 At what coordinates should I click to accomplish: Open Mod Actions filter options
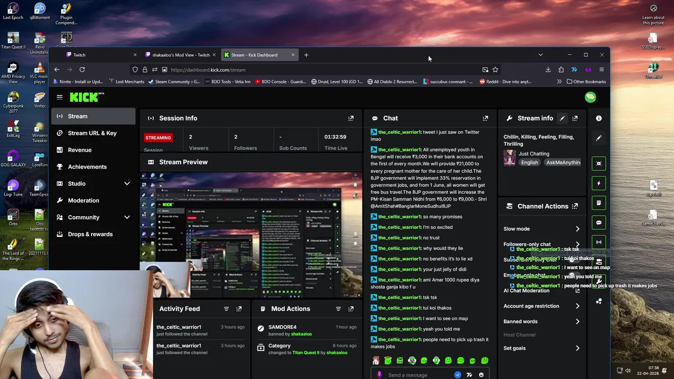[338, 309]
